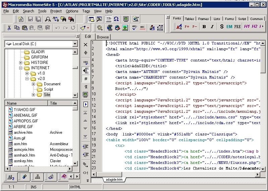This screenshot has width=268, height=191.
Task: Toggle line numbers in the gutter
Action: click(86, 79)
